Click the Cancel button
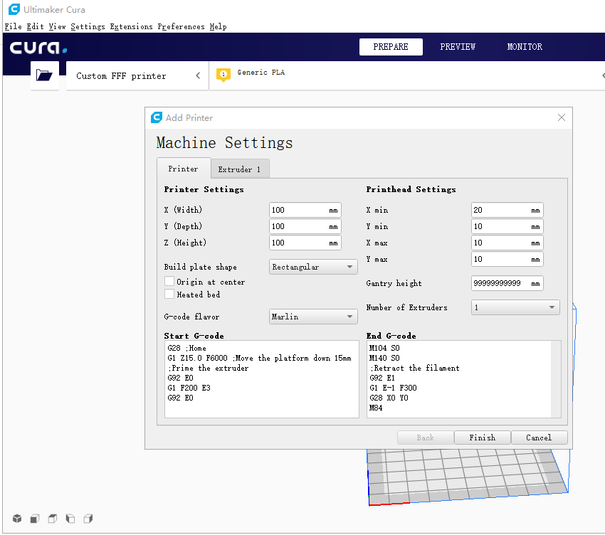Image resolution: width=605 pixels, height=535 pixels. click(539, 438)
